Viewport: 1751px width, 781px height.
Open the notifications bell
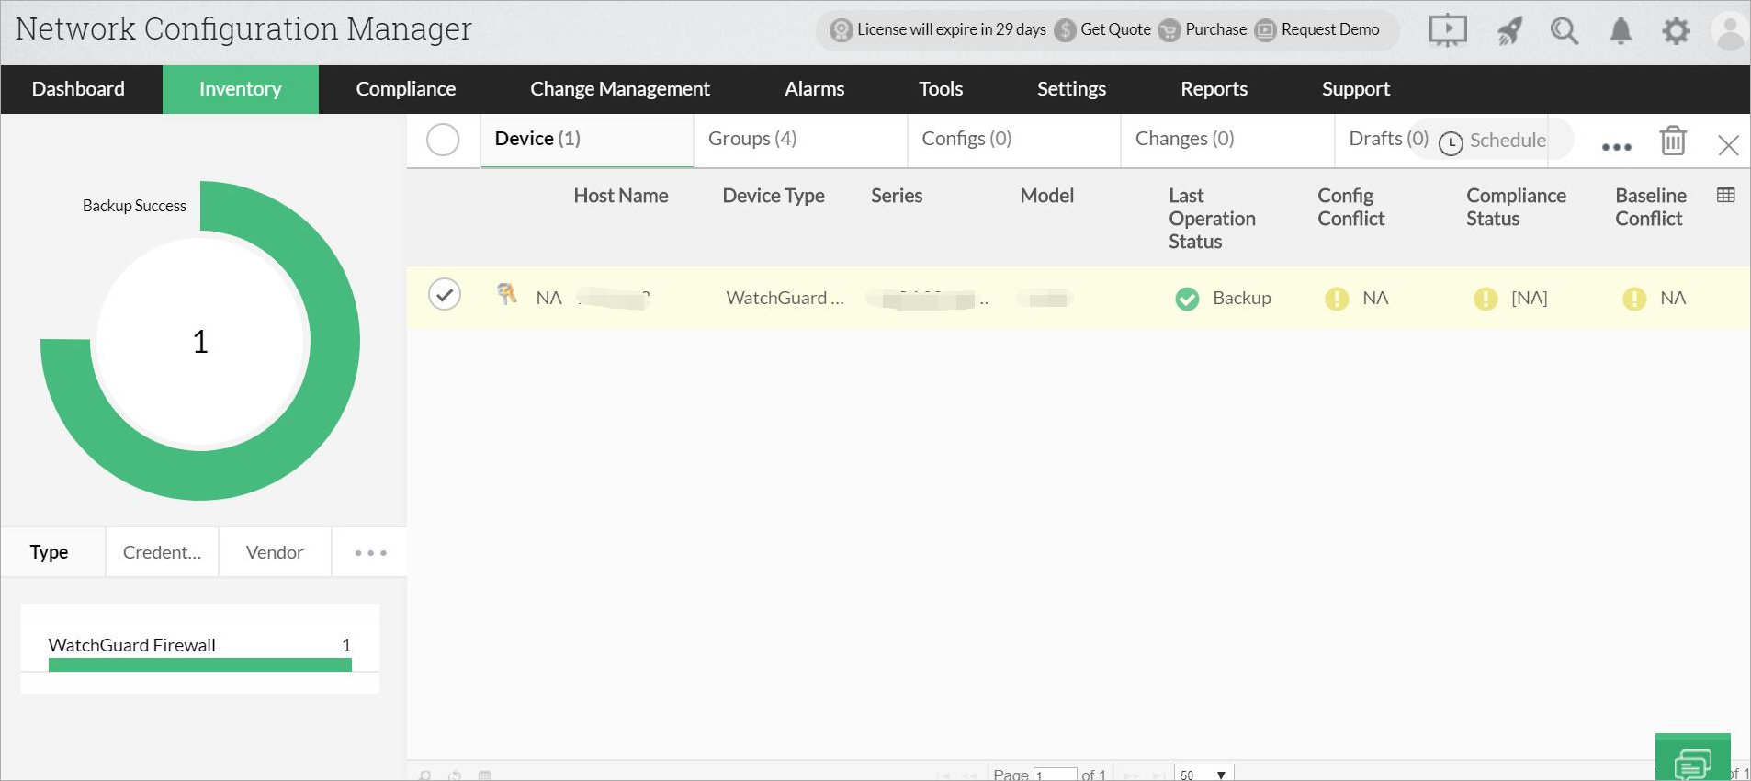point(1621,31)
